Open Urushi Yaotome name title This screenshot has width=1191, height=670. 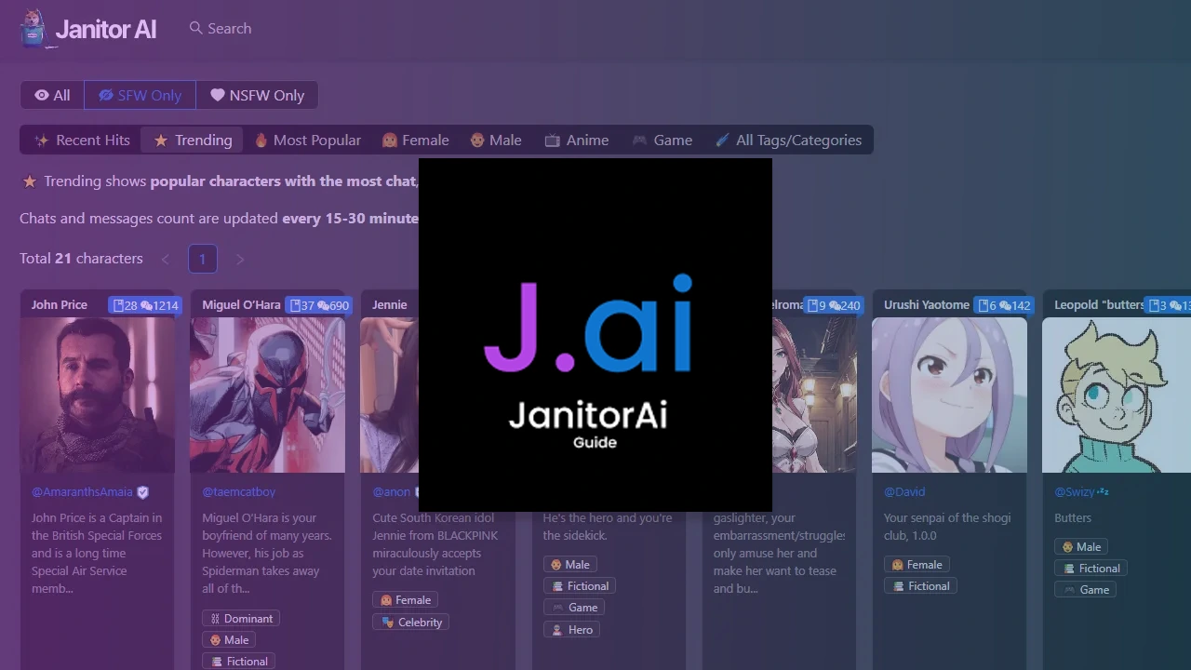tap(927, 304)
